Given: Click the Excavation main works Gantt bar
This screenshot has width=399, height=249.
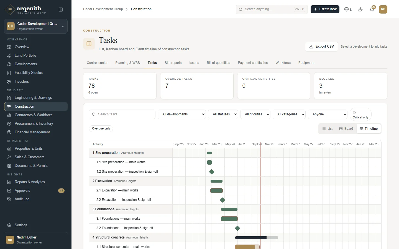Looking at the screenshot, I should 217,191.
